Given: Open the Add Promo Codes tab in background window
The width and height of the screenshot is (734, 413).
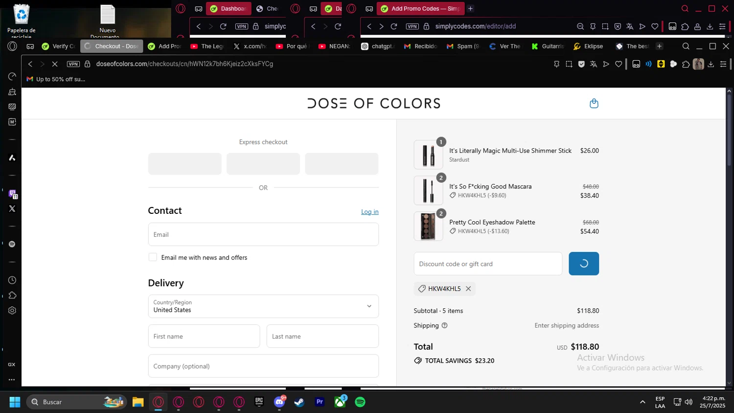Looking at the screenshot, I should (x=420, y=8).
